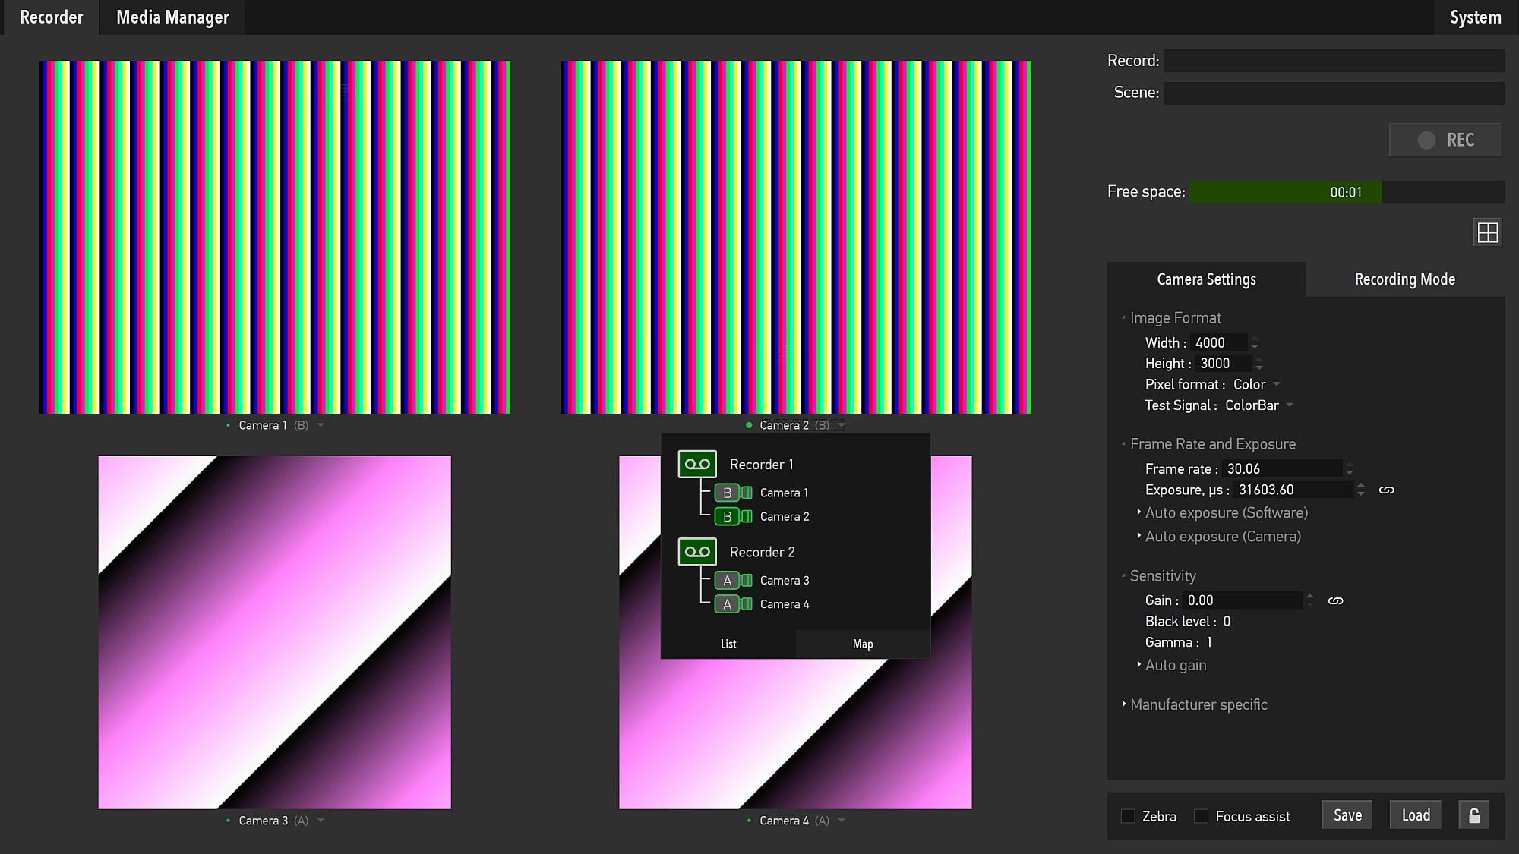Enable Focus assist

point(1202,816)
